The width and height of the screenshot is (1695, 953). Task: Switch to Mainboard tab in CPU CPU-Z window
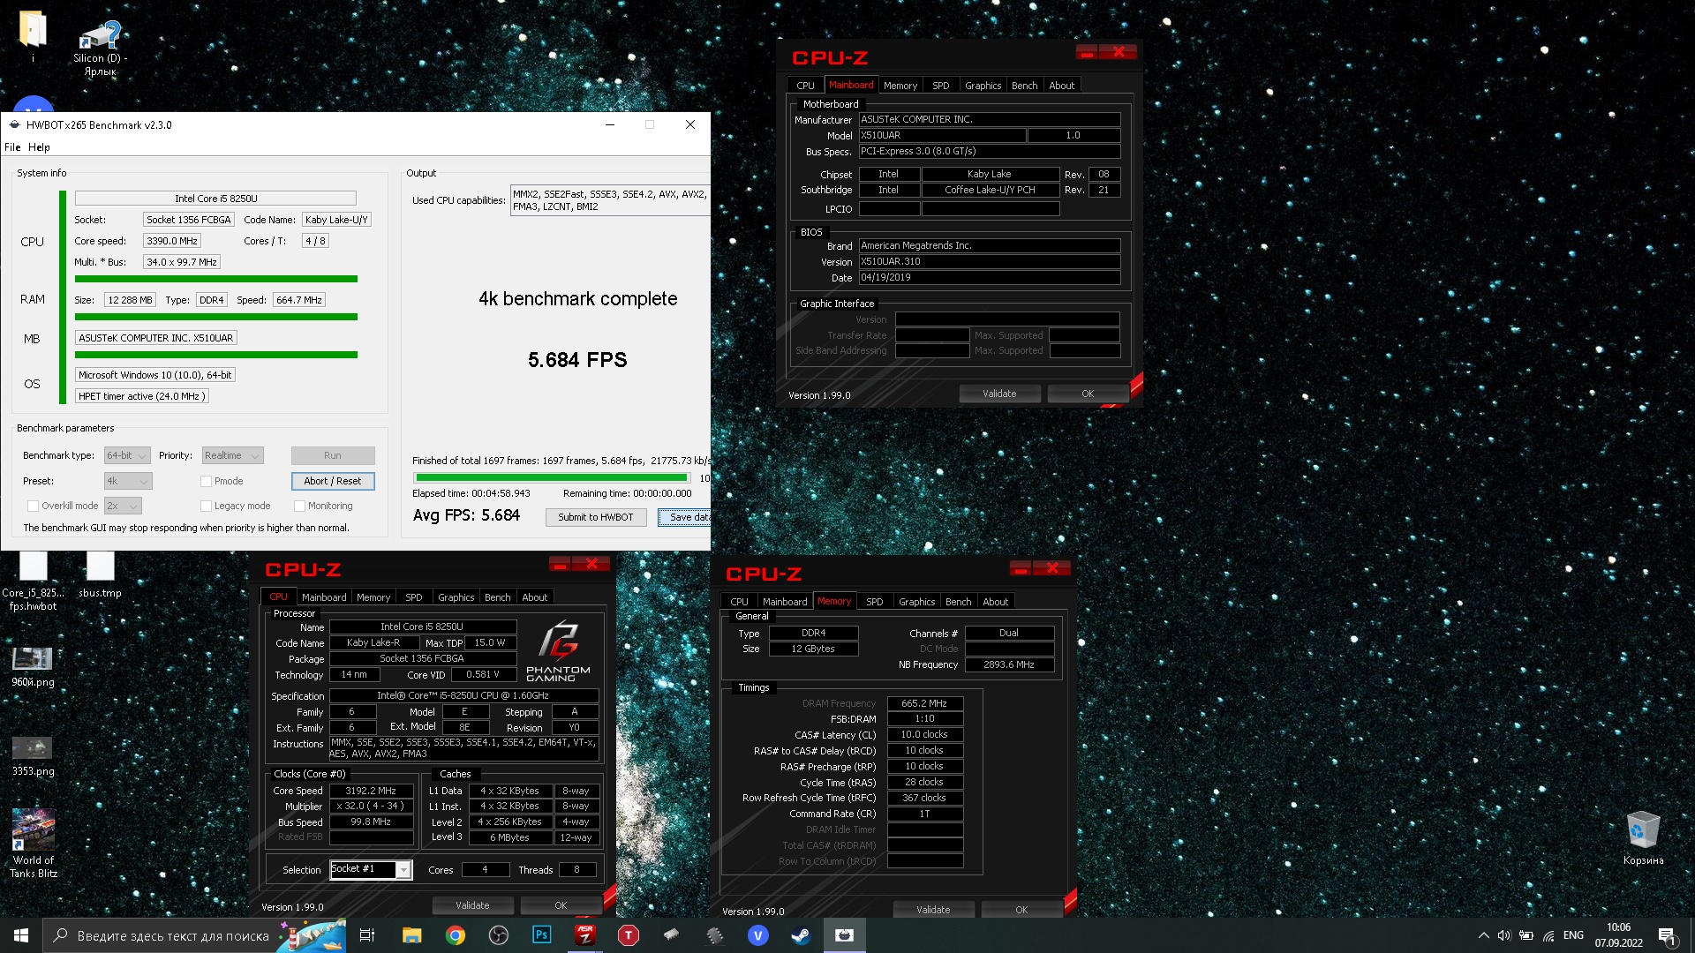324,597
